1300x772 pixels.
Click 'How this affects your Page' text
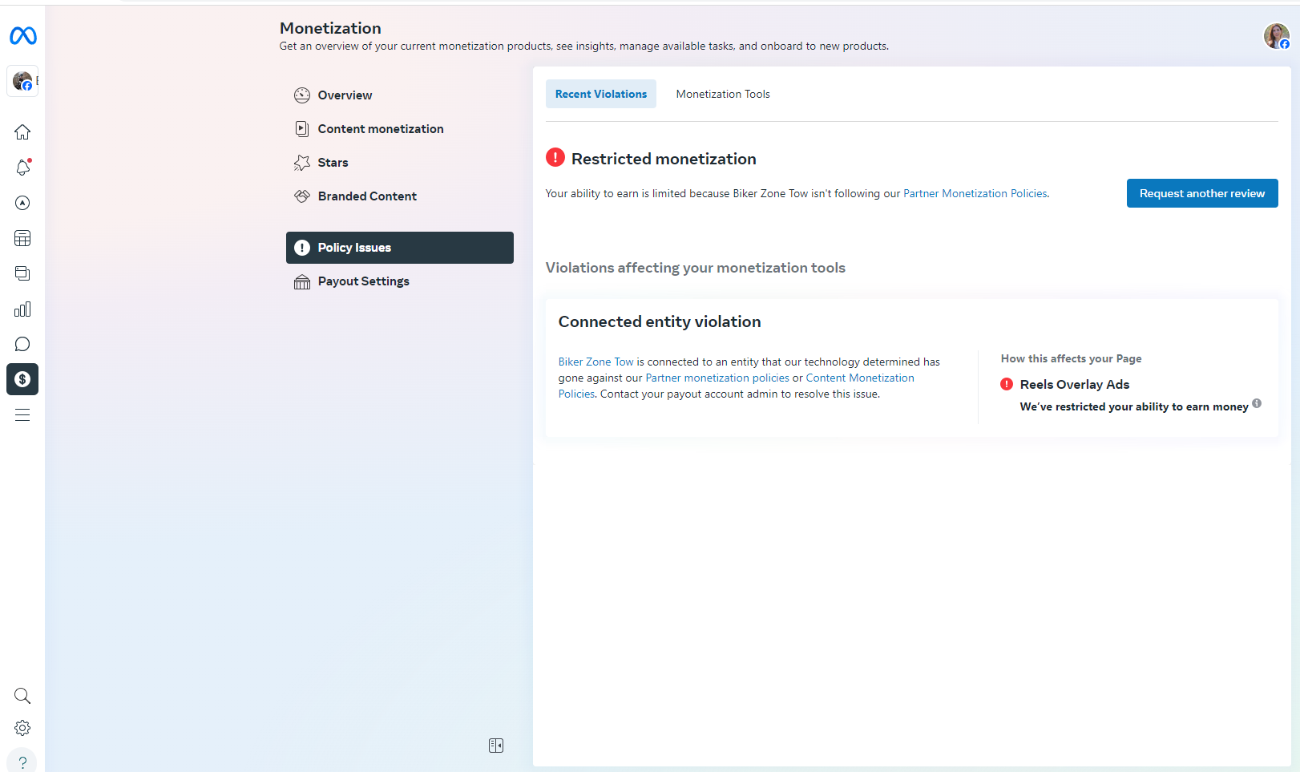click(1071, 358)
